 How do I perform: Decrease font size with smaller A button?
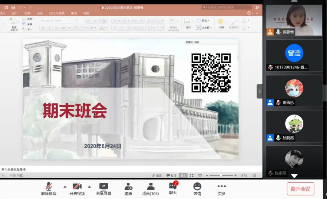pos(95,21)
